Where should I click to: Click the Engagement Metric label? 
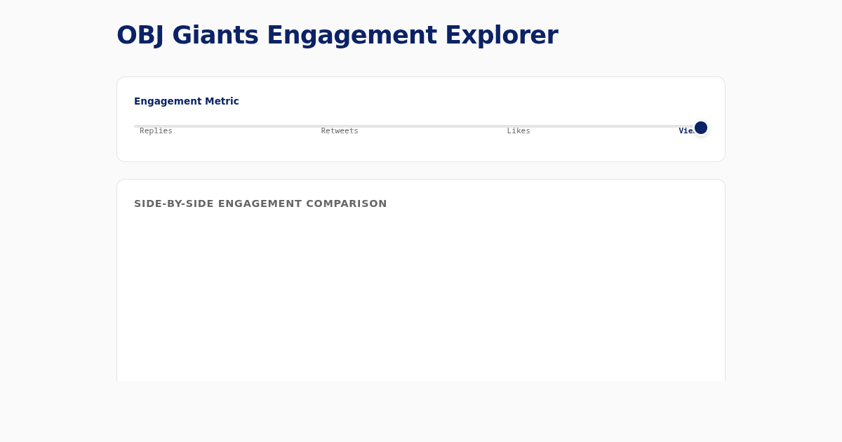pos(187,101)
